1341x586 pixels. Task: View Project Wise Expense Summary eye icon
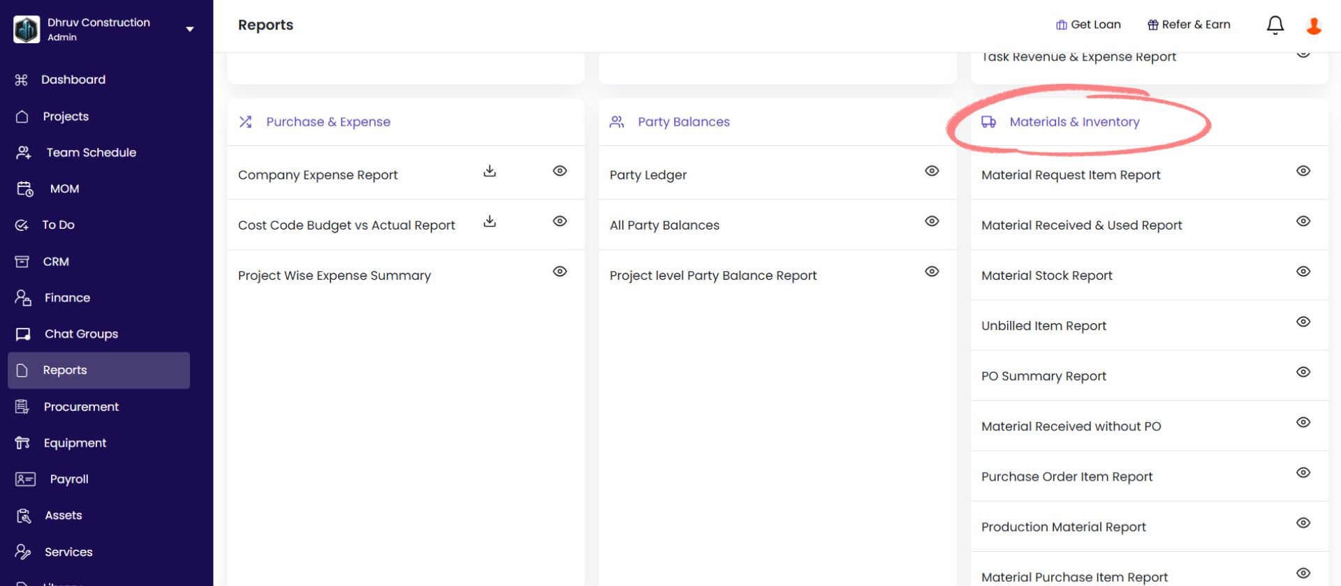click(559, 271)
